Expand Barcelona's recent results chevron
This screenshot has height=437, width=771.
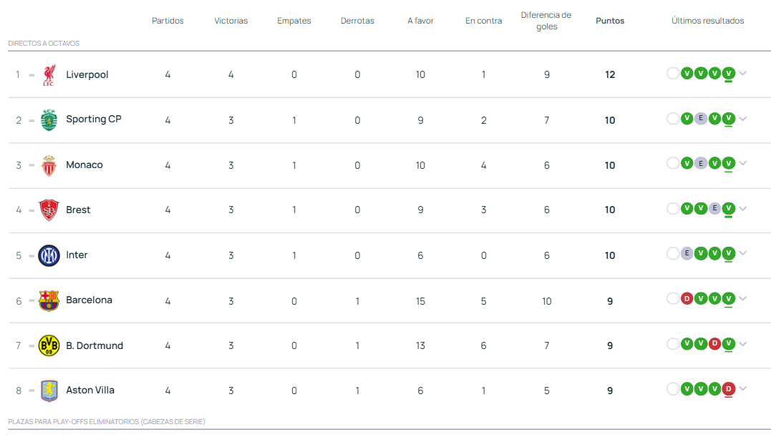click(x=743, y=298)
